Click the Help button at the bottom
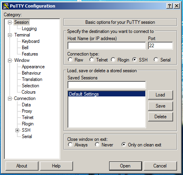Viewport: 183px width, 175px height. pyautogui.click(x=56, y=166)
